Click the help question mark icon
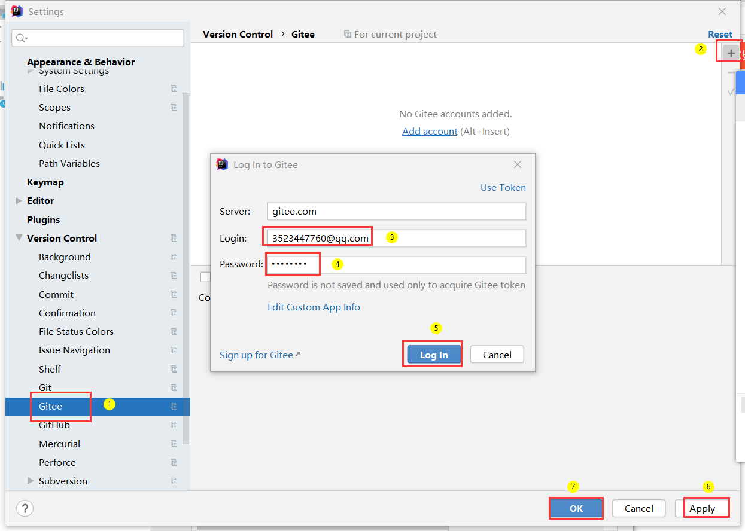745x531 pixels. pyautogui.click(x=25, y=508)
